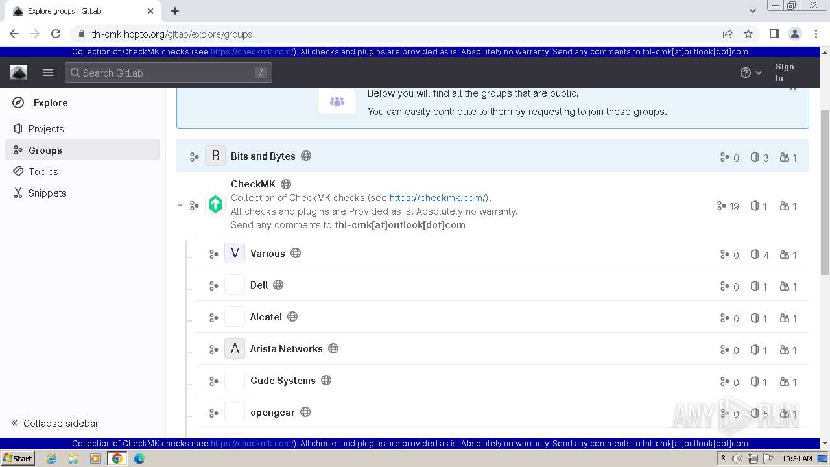Click Bits and Bytes 'B' avatar
Image resolution: width=830 pixels, height=467 pixels.
pyautogui.click(x=215, y=156)
